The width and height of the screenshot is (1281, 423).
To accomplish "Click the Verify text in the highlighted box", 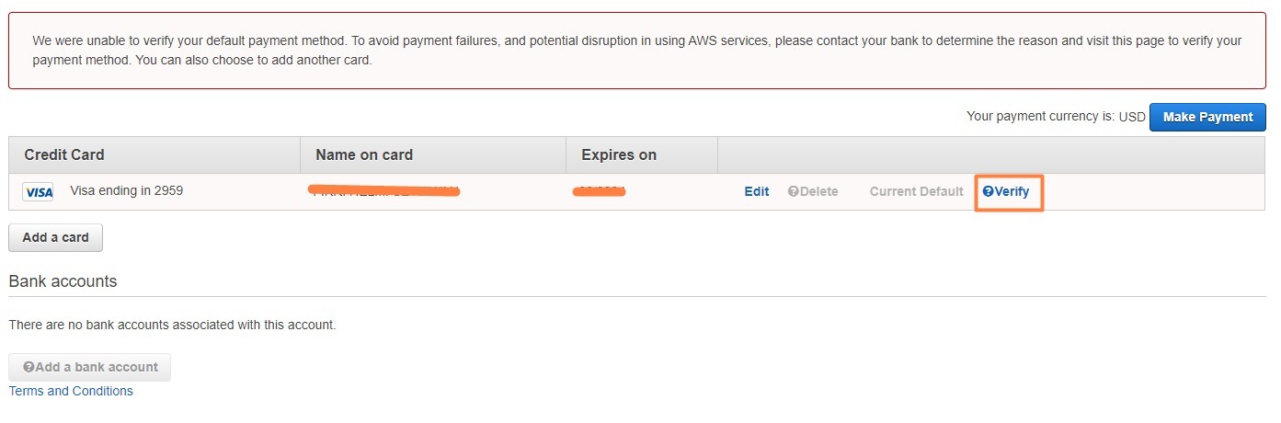I will coord(1012,191).
